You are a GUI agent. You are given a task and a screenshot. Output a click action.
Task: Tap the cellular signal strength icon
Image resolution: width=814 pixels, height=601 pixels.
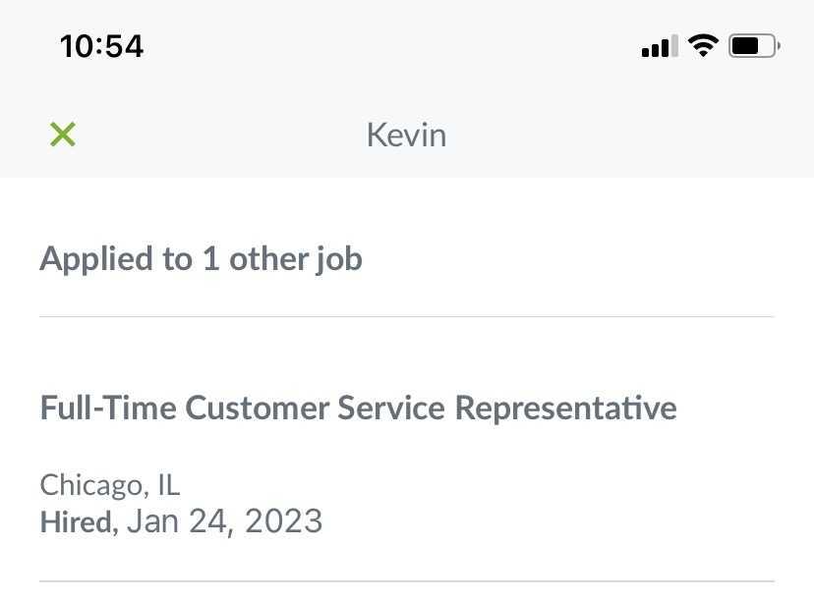(660, 46)
